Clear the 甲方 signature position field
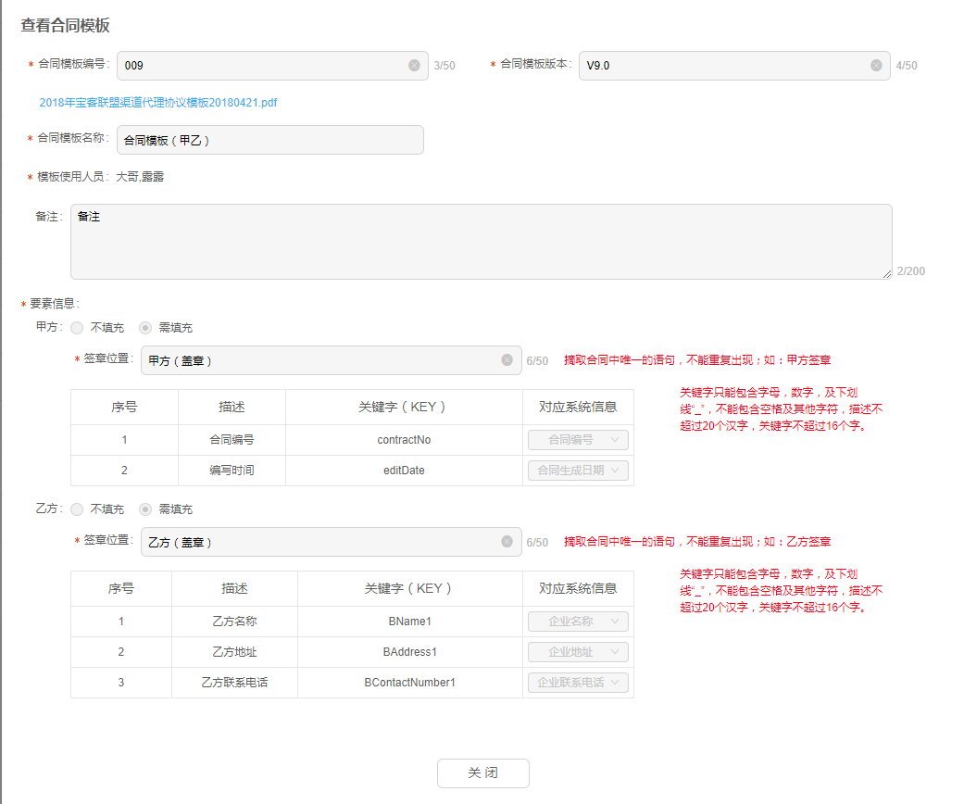This screenshot has width=964, height=804. click(x=507, y=360)
